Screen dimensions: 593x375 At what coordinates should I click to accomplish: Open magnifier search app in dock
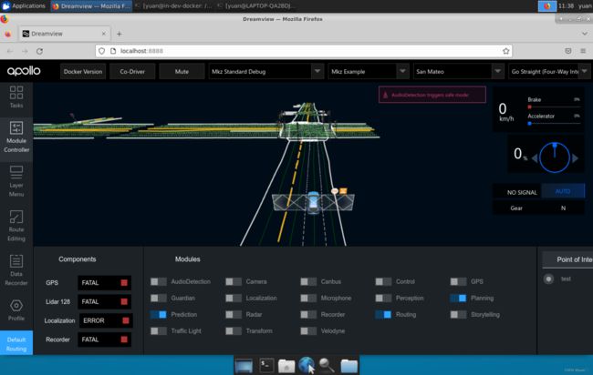coord(327,365)
